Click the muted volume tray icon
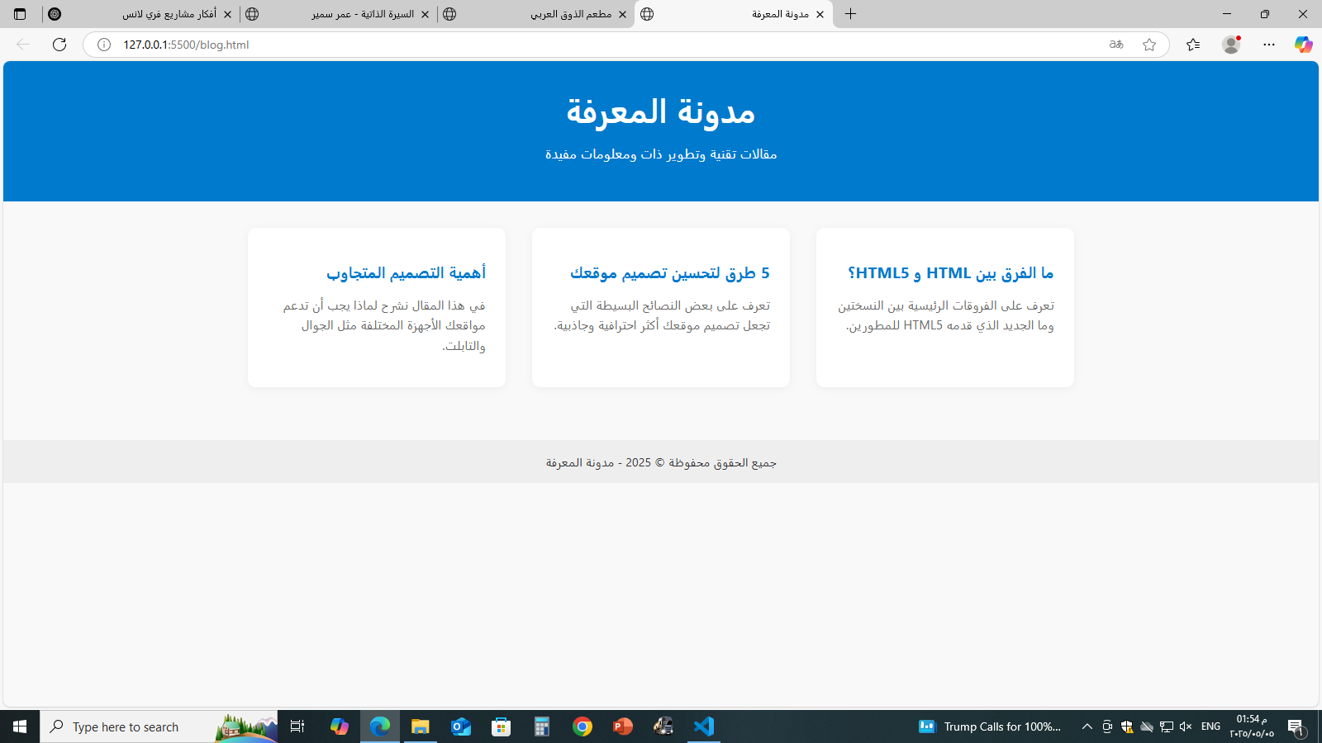Screen dimensions: 1322x743 [1186, 726]
